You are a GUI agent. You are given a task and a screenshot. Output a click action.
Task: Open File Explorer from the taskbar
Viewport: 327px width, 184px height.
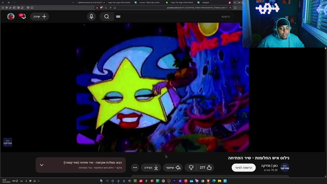coord(219,181)
